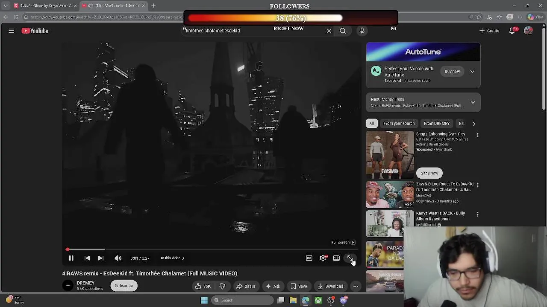Select From your search chip

399,123
